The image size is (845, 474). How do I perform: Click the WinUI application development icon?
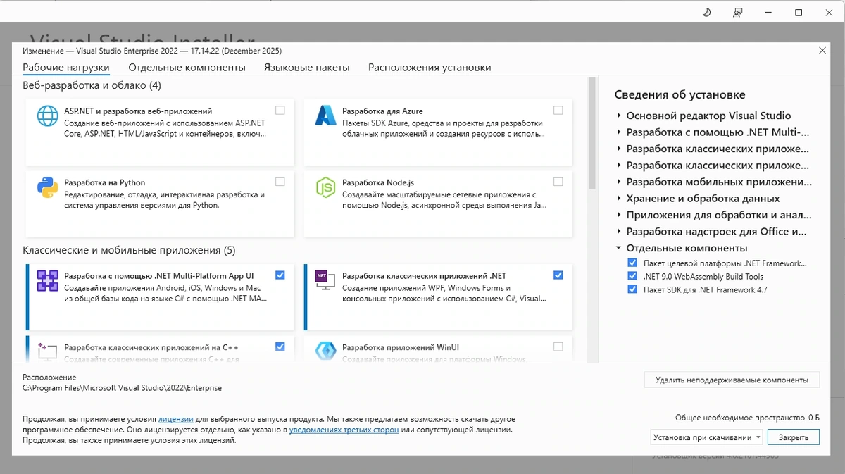(x=326, y=351)
